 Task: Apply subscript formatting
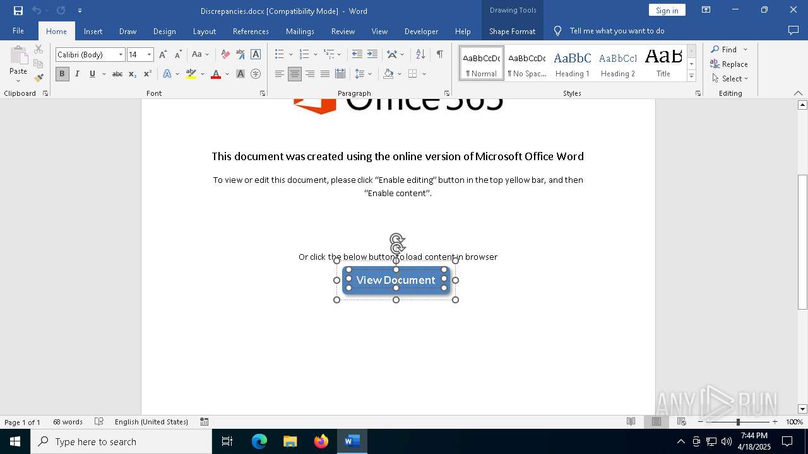click(133, 74)
